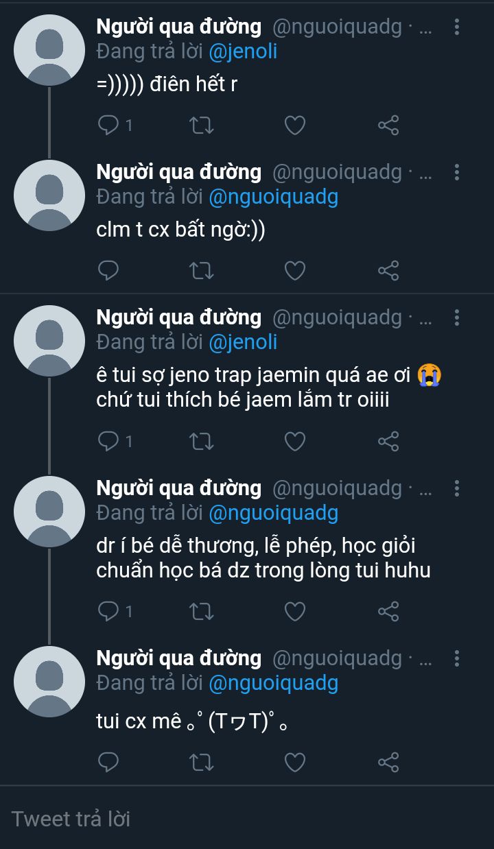Share the "jeno trap jaemin" tweet
This screenshot has height=849, width=494.
[388, 441]
